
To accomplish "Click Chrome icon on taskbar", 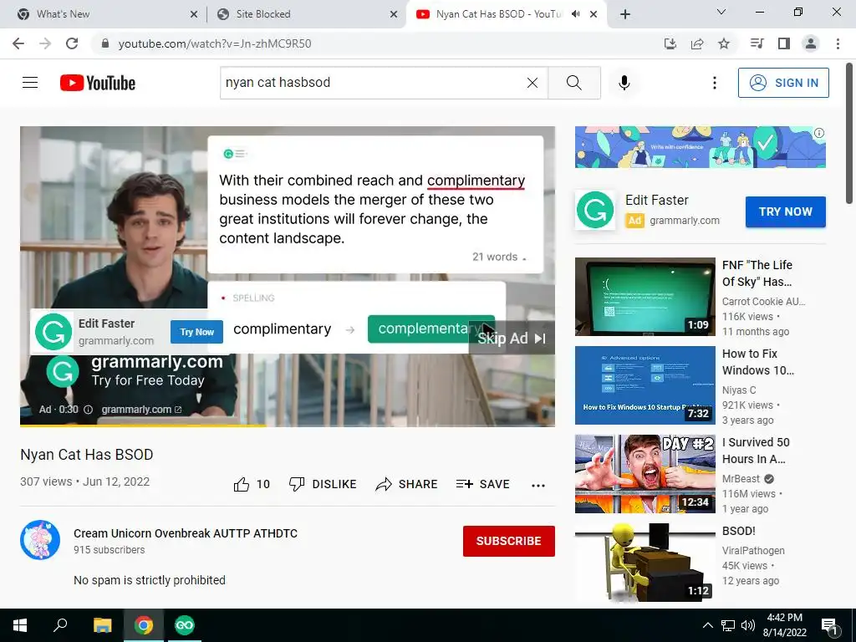I will (143, 625).
